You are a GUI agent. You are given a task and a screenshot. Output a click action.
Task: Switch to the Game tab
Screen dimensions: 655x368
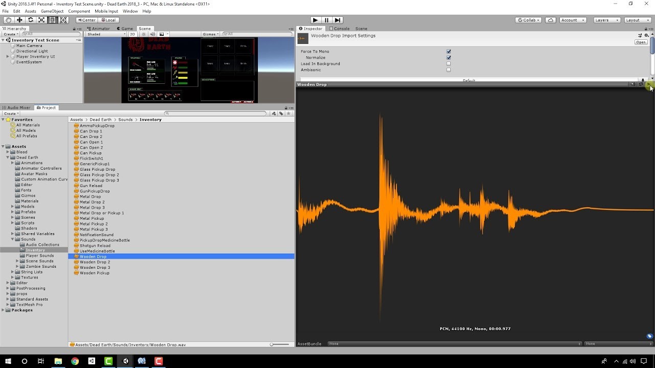pos(125,29)
